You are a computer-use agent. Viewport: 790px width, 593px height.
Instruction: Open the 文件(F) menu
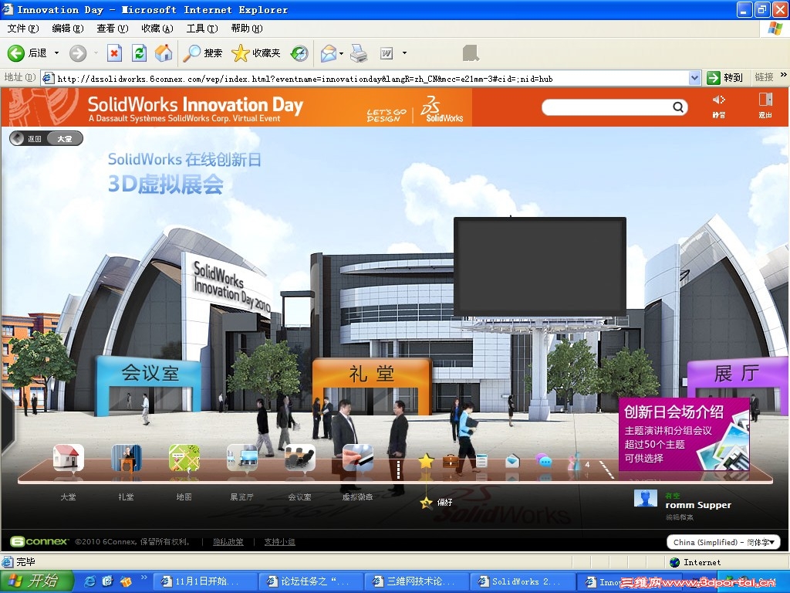[x=22, y=29]
